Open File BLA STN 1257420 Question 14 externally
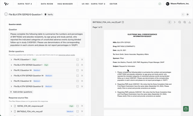The height and width of the screenshot is (116, 193). (77, 76)
